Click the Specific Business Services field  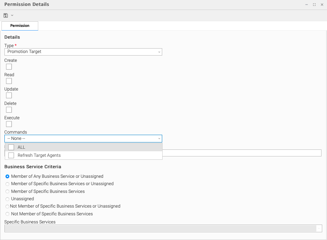pyautogui.click(x=160, y=228)
